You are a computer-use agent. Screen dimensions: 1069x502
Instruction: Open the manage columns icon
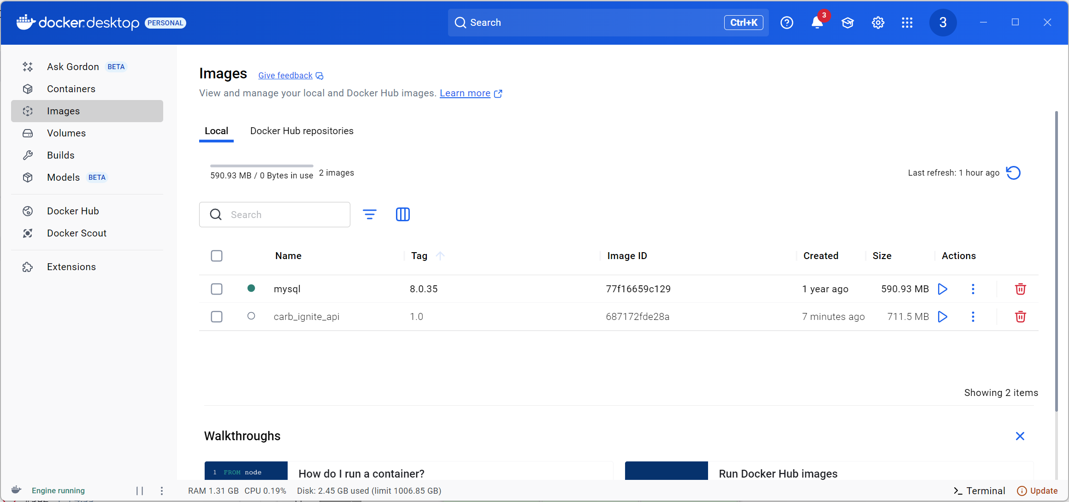pyautogui.click(x=402, y=214)
